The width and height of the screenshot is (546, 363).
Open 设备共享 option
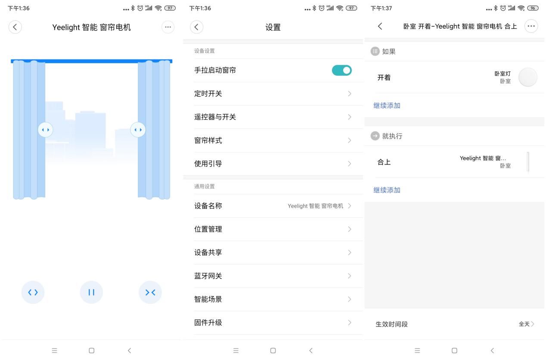click(x=273, y=252)
